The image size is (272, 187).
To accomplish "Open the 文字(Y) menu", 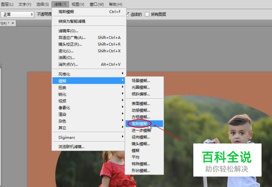I will click(x=25, y=4).
